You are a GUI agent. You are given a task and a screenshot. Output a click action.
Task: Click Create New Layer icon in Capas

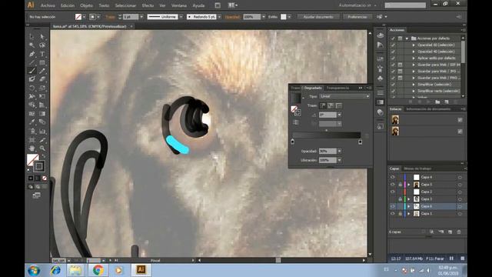[x=450, y=232]
